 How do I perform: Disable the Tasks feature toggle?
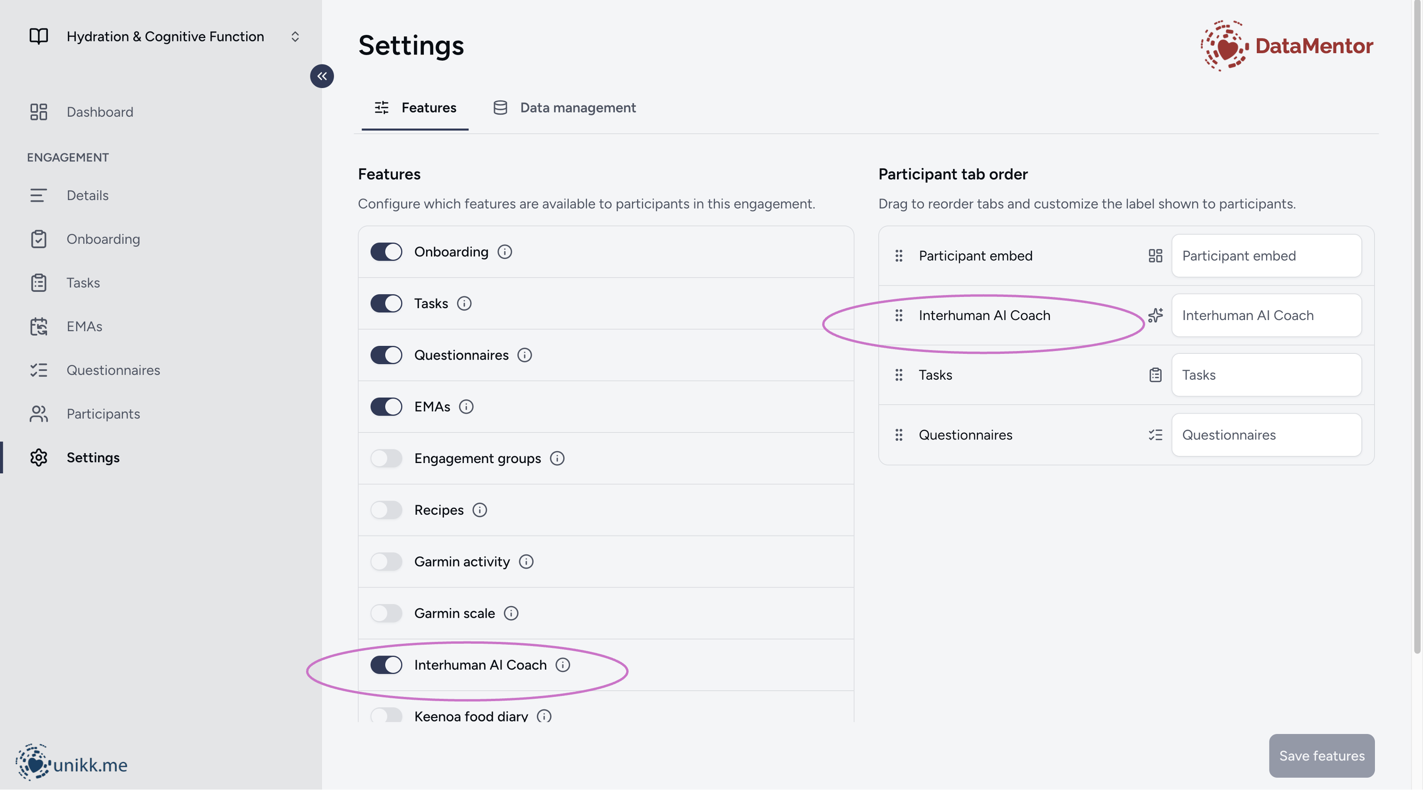coord(386,304)
